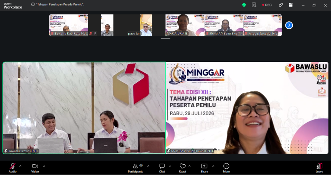Select Bawaslu Kab Rote Ndao thumbnail

point(69,25)
